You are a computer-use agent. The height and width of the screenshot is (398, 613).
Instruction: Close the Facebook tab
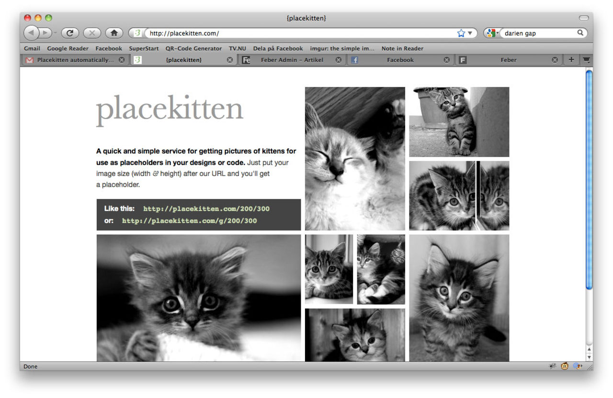tap(446, 60)
